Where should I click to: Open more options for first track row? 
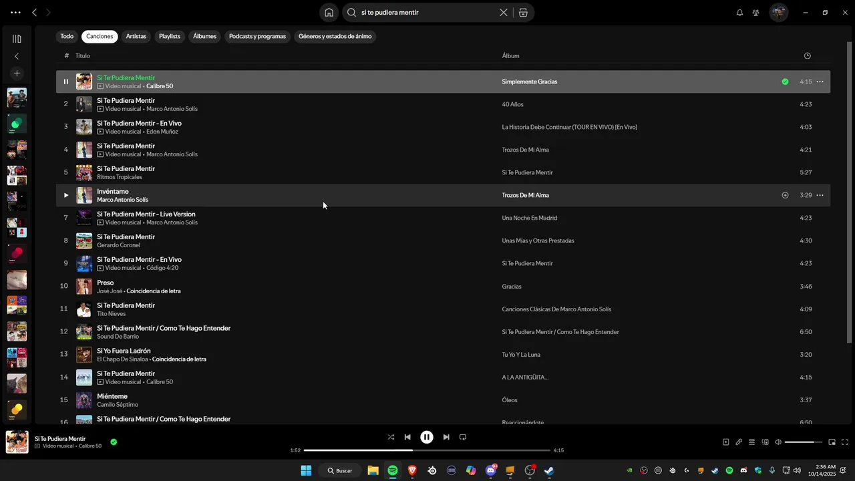click(x=820, y=82)
